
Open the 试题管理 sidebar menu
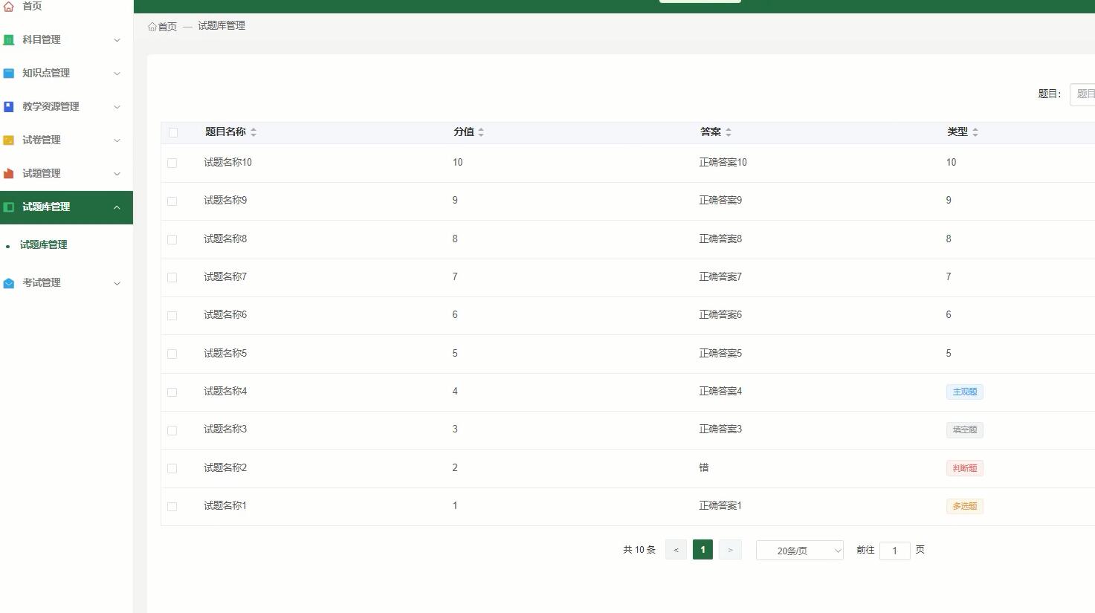[x=66, y=174]
